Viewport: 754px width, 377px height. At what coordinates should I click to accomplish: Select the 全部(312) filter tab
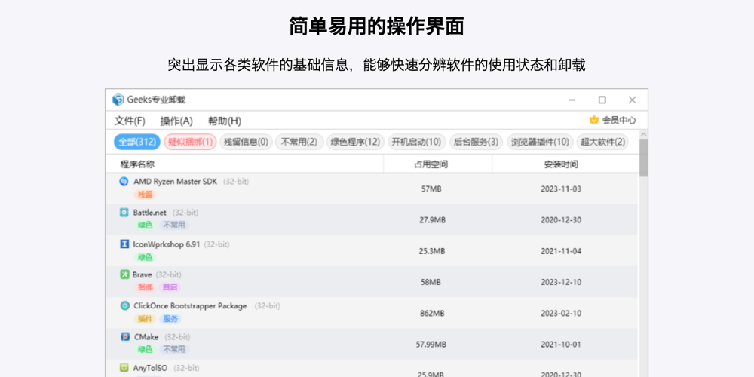point(136,142)
